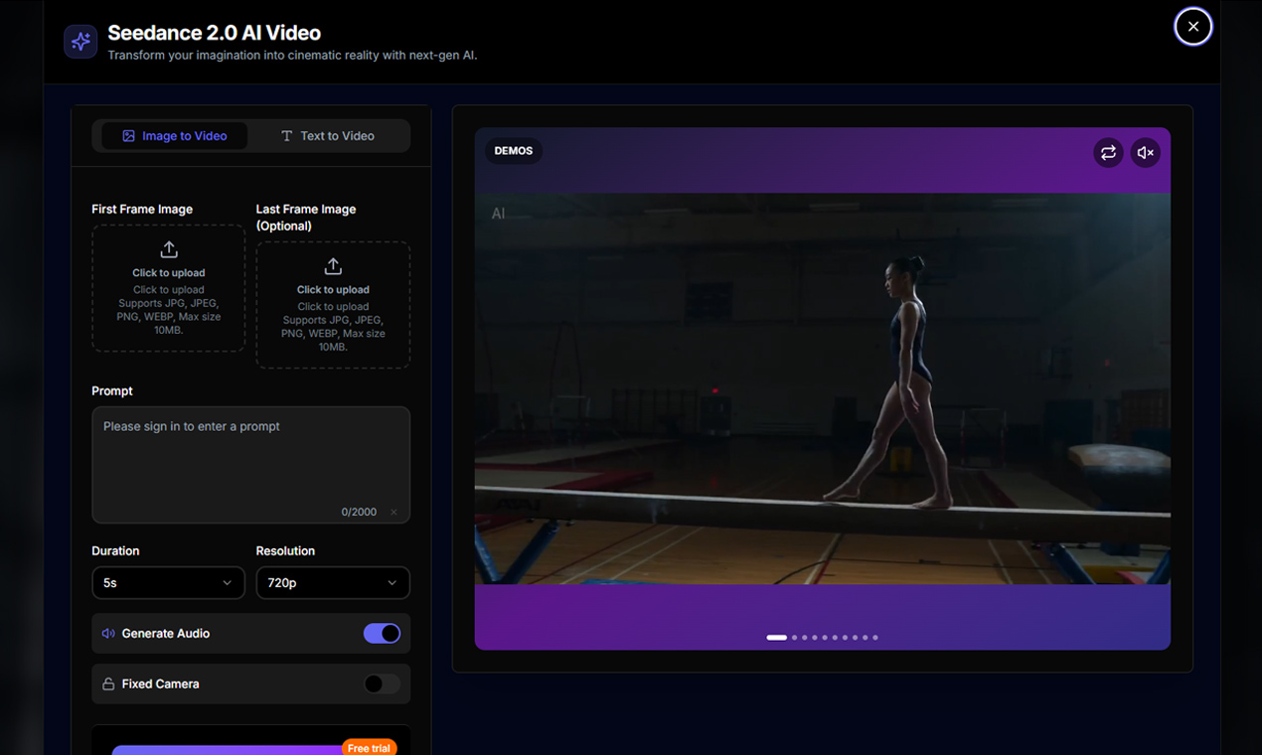
Task: Disable the Generate Audio toggle
Action: point(382,633)
